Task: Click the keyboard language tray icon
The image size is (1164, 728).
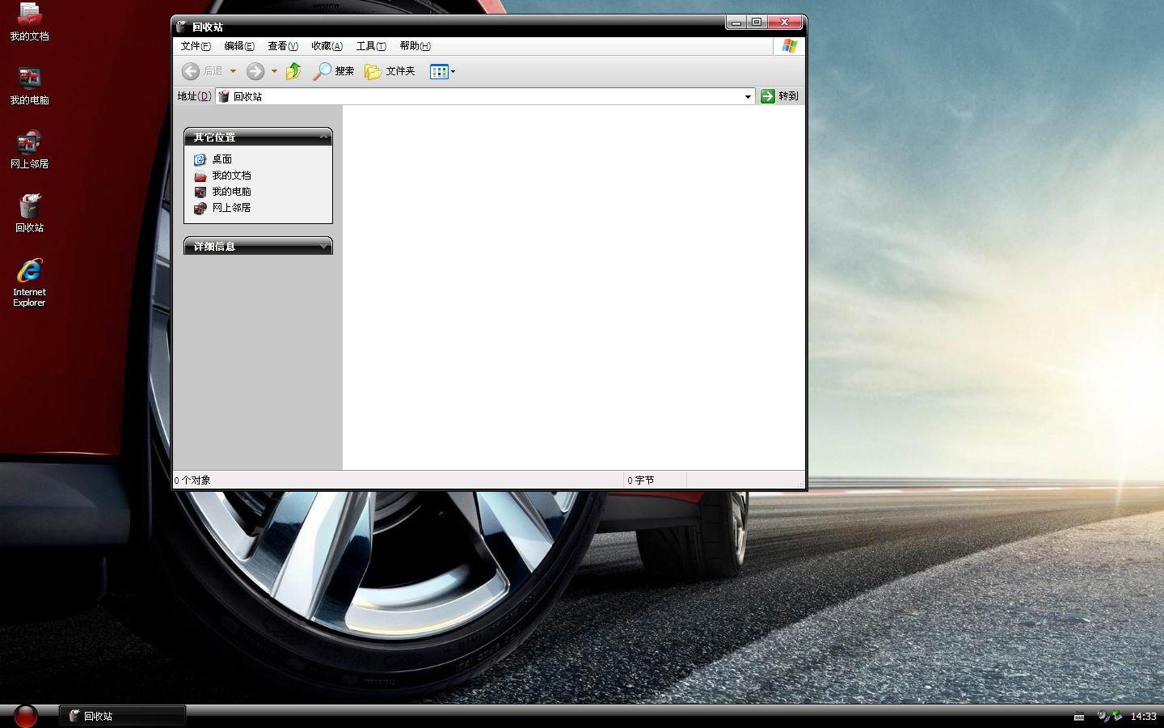Action: 1079,717
